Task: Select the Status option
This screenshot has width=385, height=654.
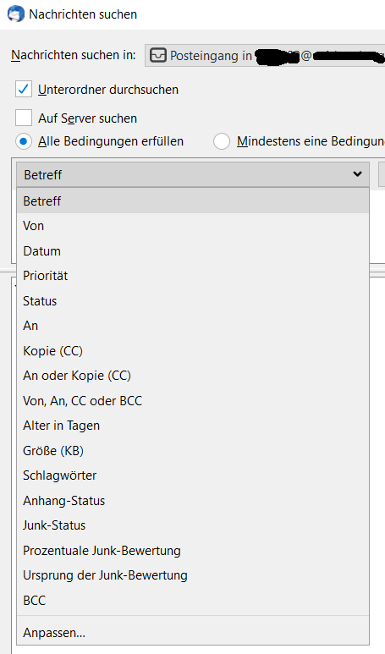Action: (193, 300)
